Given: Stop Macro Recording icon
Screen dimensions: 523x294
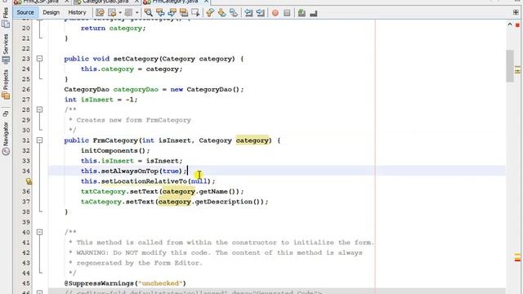Looking at the screenshot, I should (x=287, y=13).
